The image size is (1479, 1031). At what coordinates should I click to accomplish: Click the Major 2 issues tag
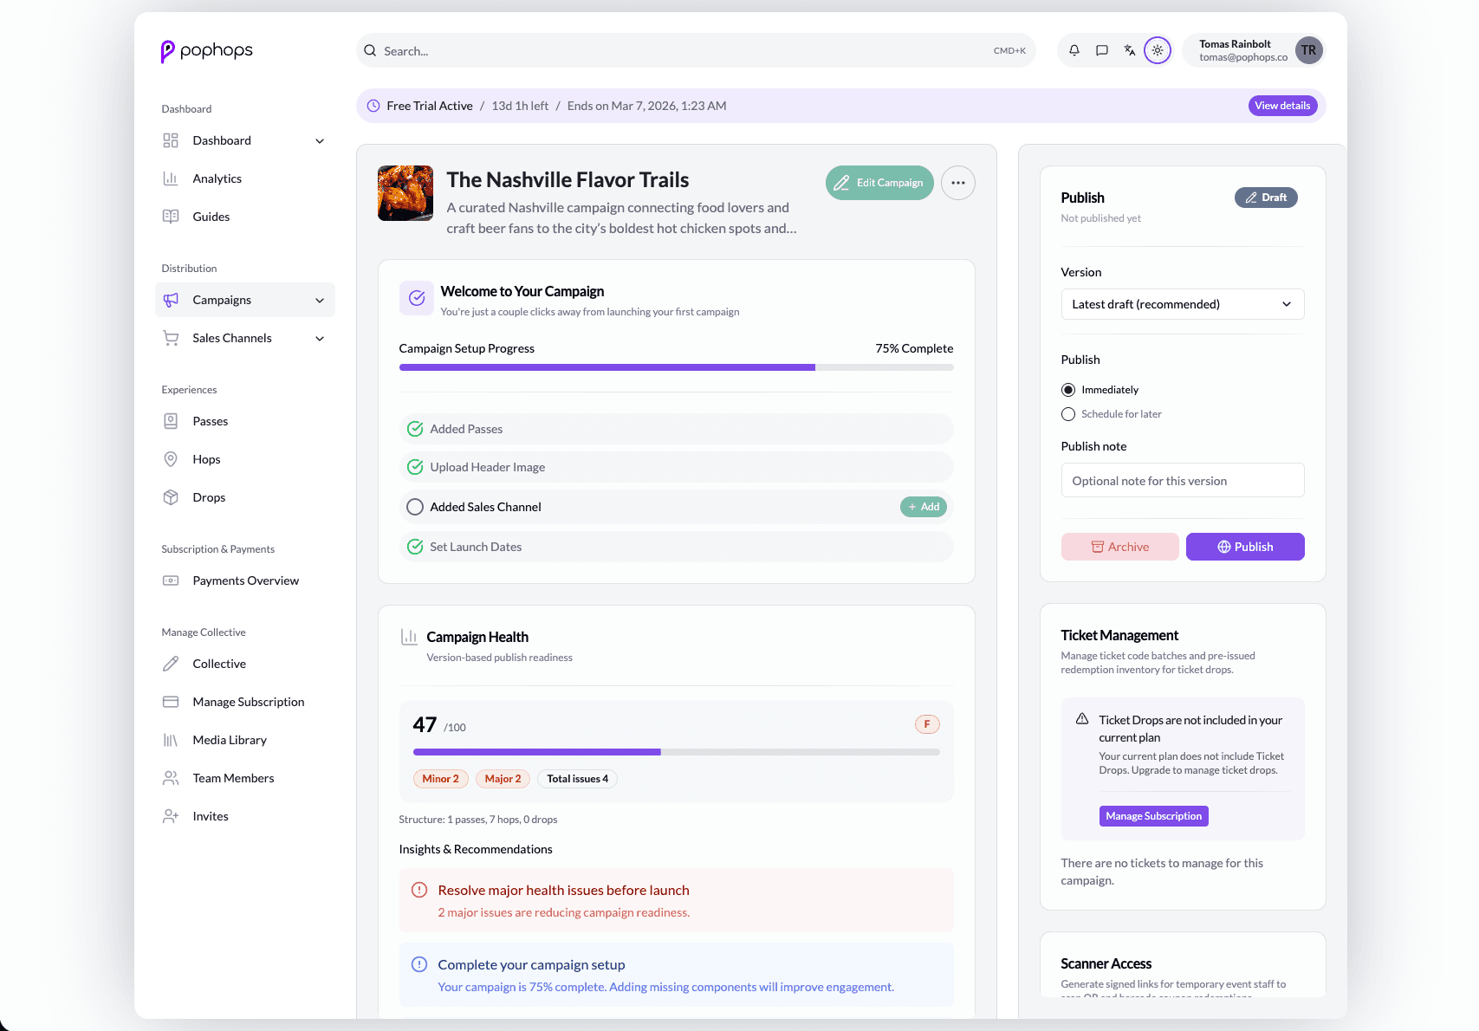[503, 779]
